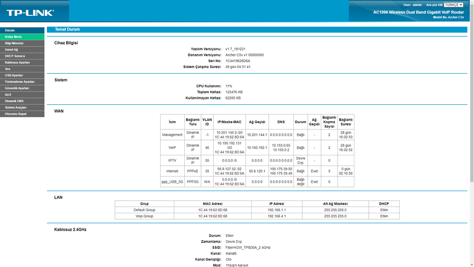The image size is (474, 267).
Task: Click ppp_USB_3G row name in WAN table
Action: coord(172,182)
